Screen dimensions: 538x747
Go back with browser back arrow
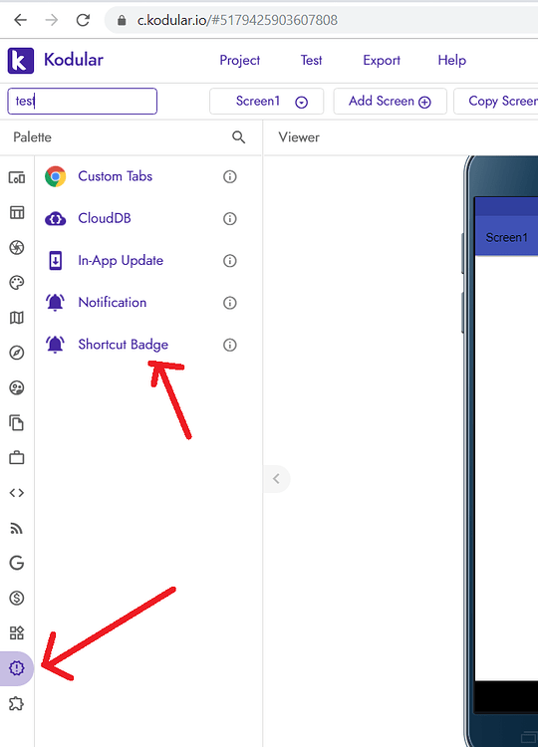coord(20,20)
